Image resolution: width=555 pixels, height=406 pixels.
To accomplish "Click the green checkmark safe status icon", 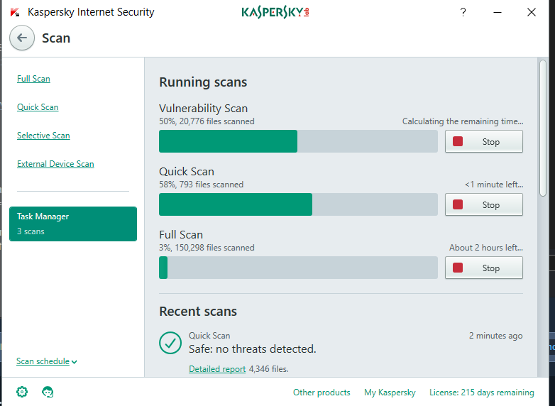I will (170, 342).
